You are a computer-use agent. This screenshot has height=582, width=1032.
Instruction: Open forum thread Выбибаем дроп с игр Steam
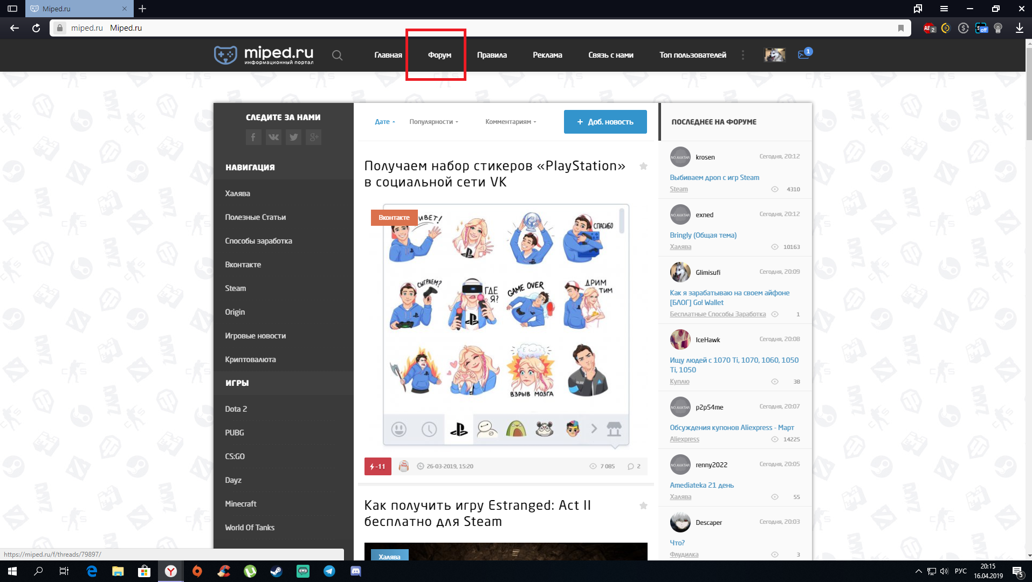[714, 177]
